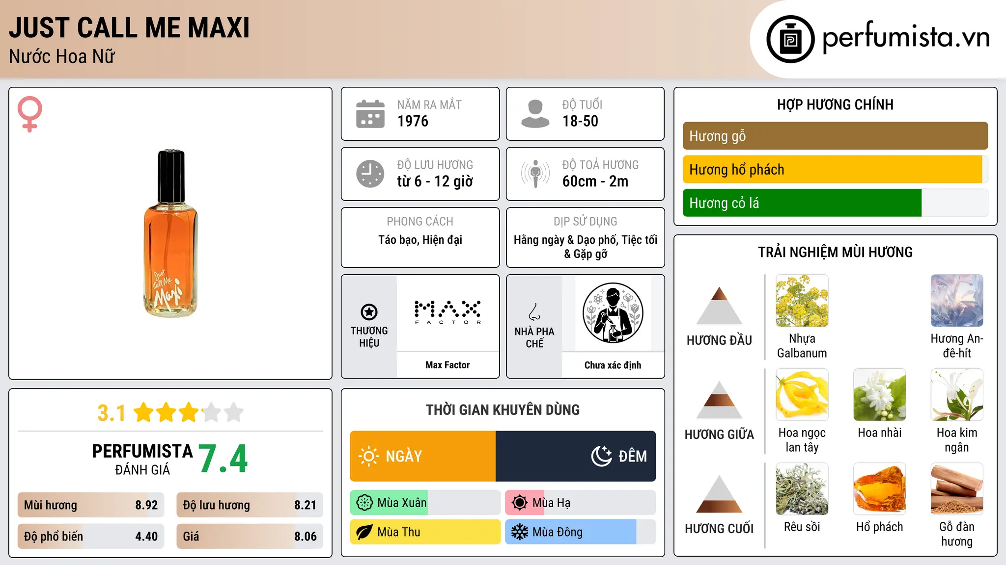The width and height of the screenshot is (1006, 565).
Task: Click the Mùa Đông season bar
Action: pos(581,532)
